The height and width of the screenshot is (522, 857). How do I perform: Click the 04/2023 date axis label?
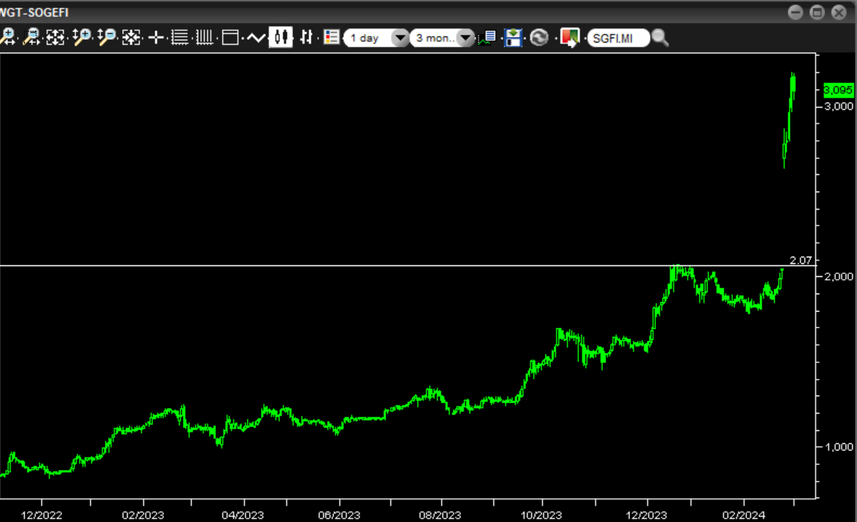pyautogui.click(x=243, y=515)
